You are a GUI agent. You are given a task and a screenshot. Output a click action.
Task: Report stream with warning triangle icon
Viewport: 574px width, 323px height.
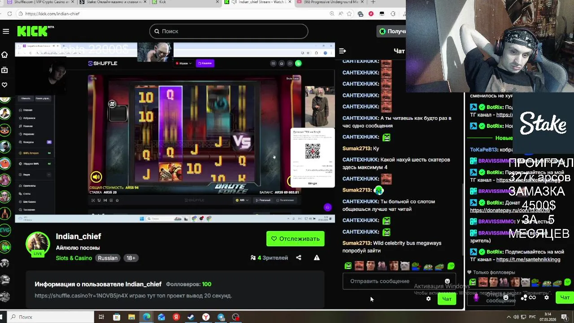point(317,258)
